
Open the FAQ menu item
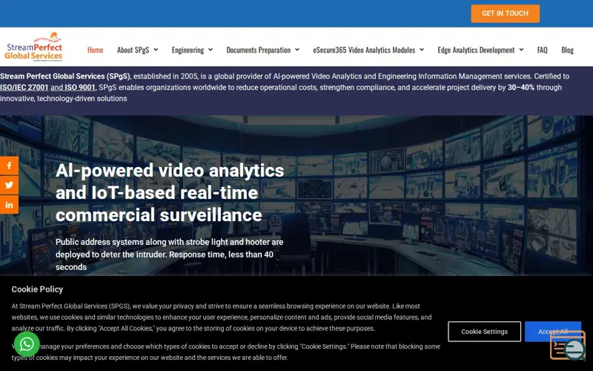coord(542,50)
